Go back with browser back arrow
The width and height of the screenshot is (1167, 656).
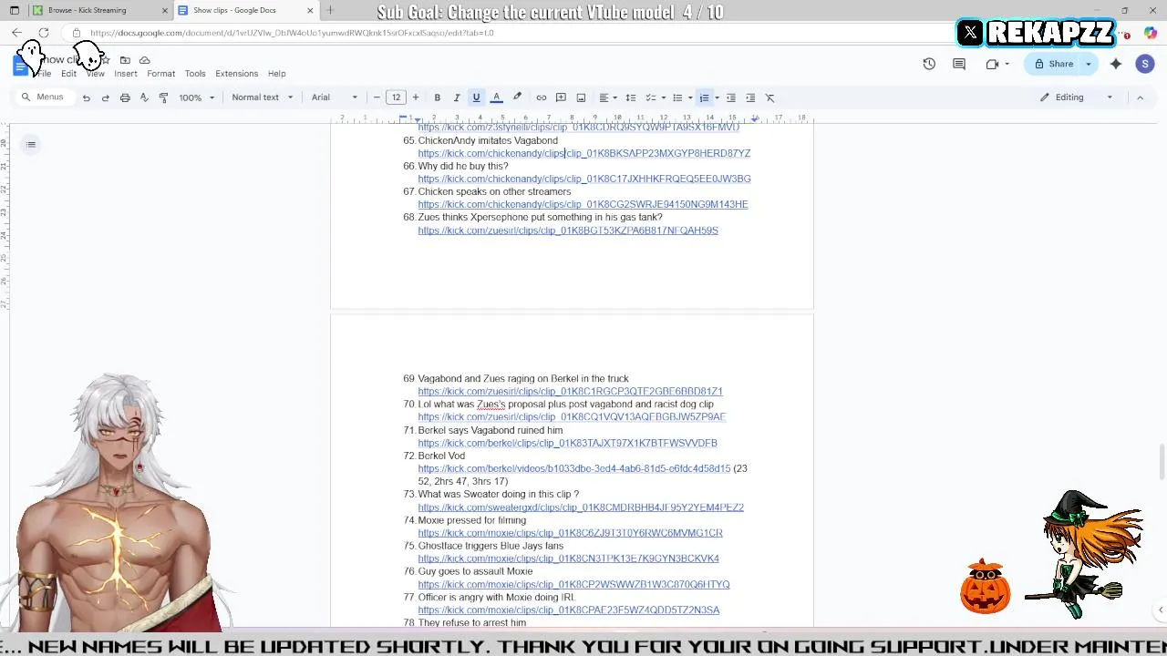point(16,33)
